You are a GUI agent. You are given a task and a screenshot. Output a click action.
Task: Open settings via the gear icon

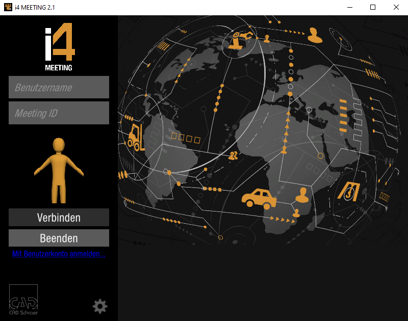pos(100,306)
